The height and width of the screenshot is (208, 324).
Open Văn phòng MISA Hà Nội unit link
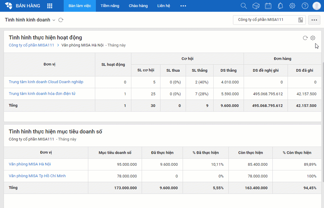(30, 164)
